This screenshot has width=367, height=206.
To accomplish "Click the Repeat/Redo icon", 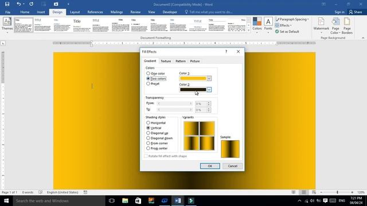I will coord(31,4).
